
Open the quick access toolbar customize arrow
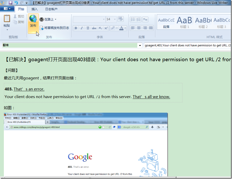[26, 3]
